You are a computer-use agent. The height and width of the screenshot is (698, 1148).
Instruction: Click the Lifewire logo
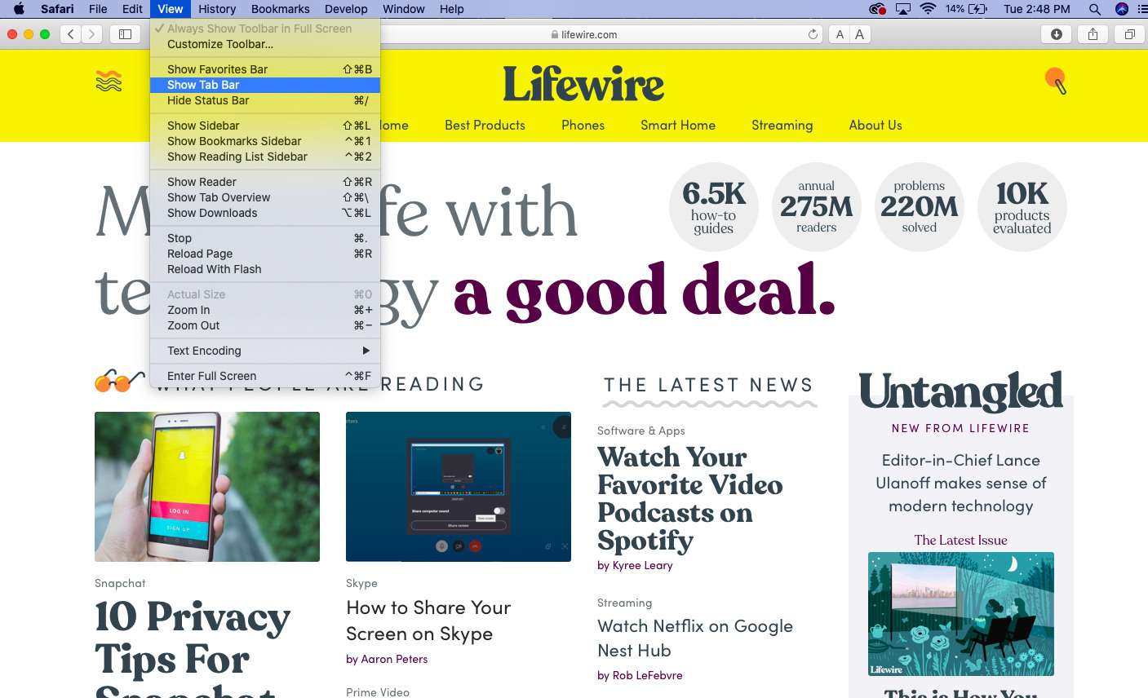click(583, 84)
